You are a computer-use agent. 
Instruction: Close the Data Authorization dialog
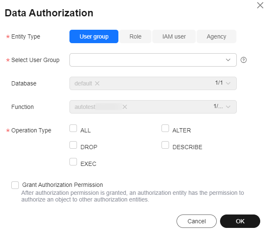pyautogui.click(x=260, y=5)
